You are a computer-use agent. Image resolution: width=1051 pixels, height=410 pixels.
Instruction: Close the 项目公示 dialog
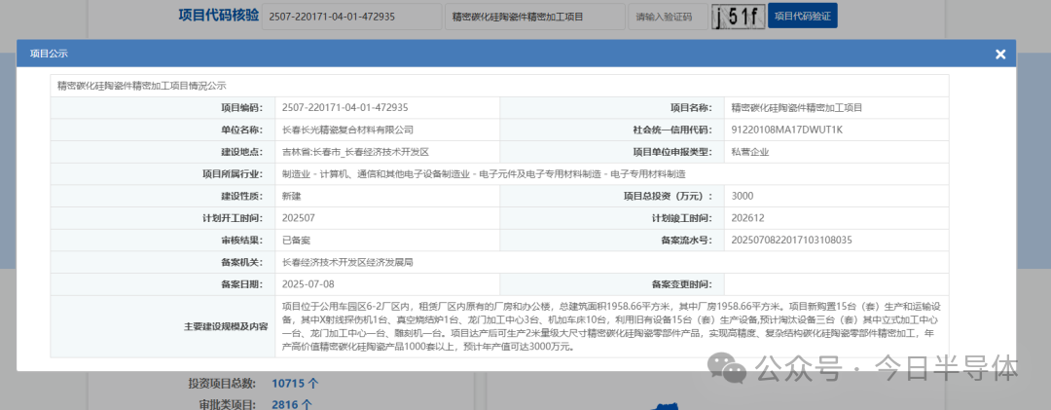click(x=999, y=55)
